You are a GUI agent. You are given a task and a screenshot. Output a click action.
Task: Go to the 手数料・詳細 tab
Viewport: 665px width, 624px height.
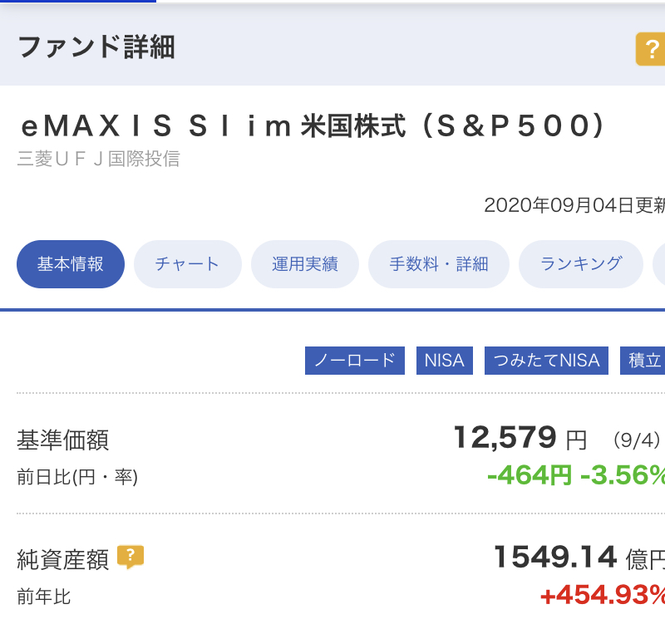(x=439, y=264)
